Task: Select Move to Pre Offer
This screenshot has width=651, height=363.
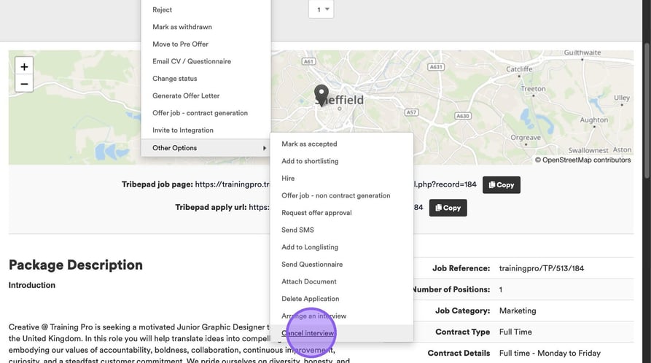Action: [182, 44]
